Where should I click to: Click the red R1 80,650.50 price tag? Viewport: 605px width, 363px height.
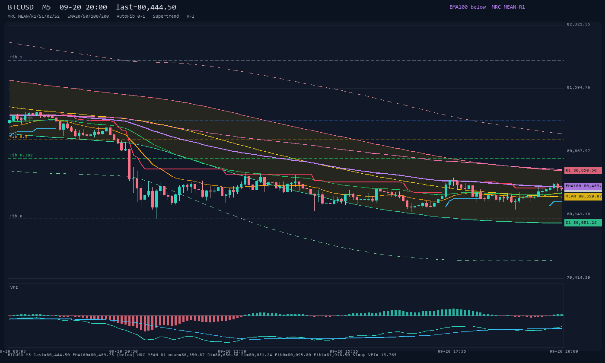[583, 170]
